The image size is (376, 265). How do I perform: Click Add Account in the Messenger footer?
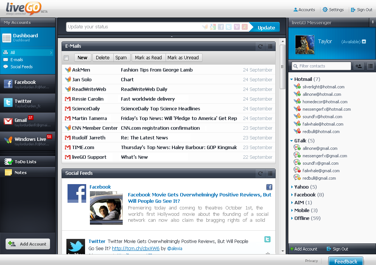tap(304, 249)
